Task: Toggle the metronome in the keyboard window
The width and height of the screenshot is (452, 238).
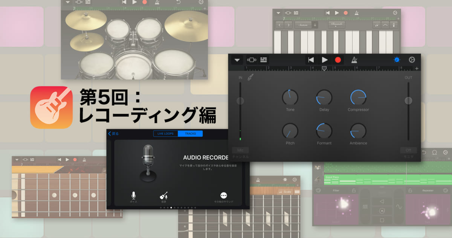Action: pyautogui.click(x=357, y=13)
